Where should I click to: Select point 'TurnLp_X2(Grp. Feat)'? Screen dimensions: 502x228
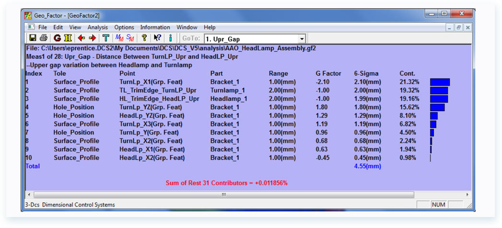tap(151, 141)
